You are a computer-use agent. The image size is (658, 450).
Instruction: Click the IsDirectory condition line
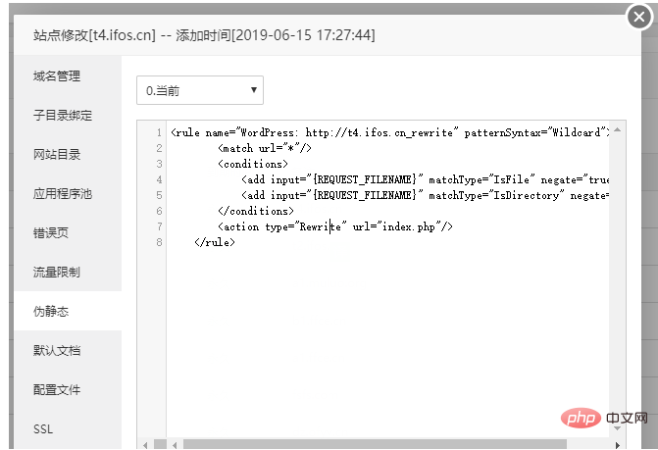pyautogui.click(x=425, y=195)
